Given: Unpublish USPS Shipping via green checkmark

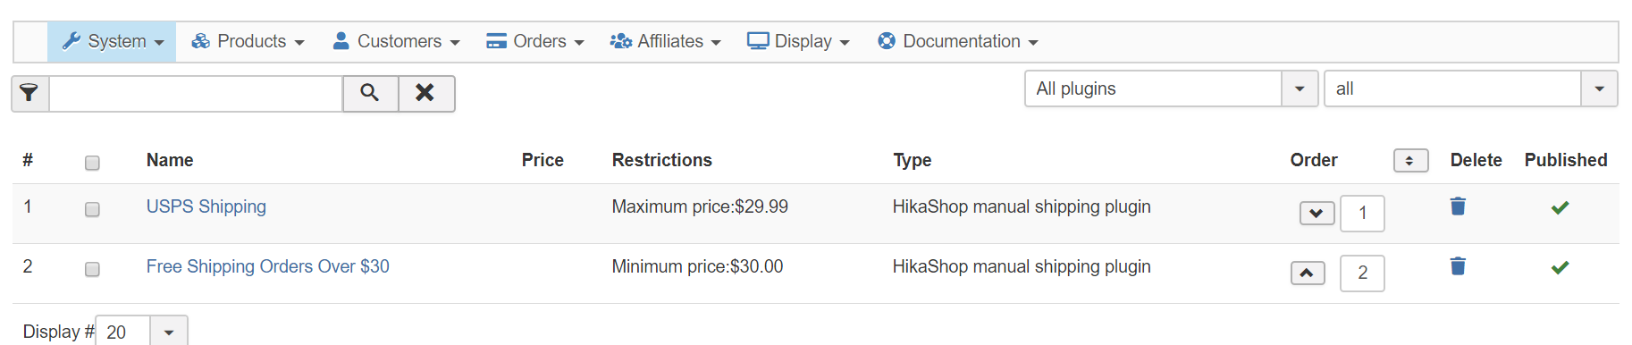Looking at the screenshot, I should (x=1560, y=207).
